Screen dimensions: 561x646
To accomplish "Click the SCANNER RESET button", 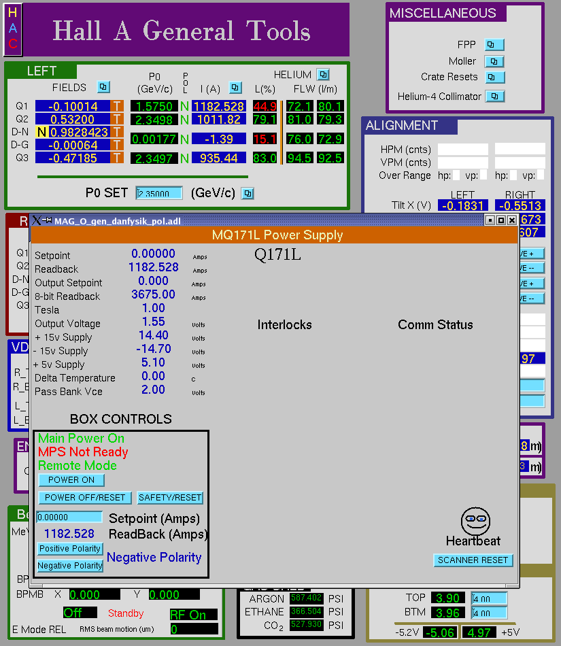I will [x=473, y=560].
